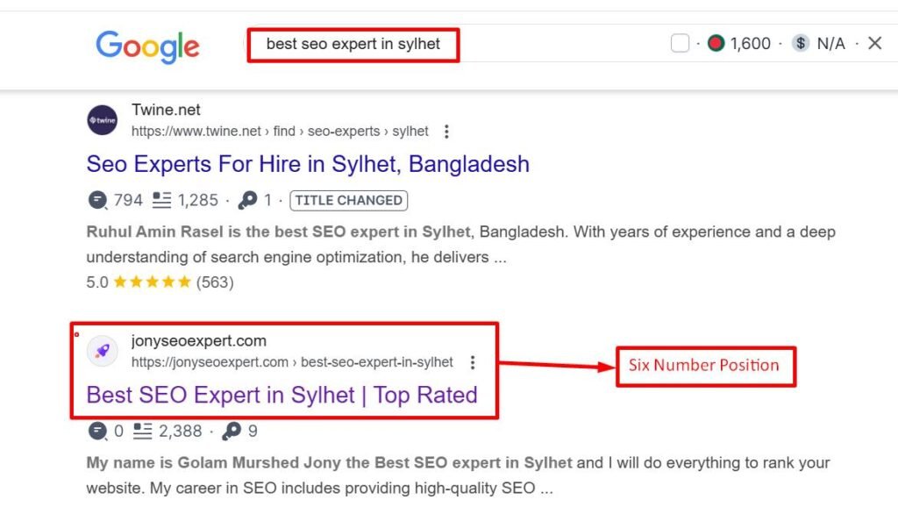Click Bangladesh flag search volume icon
Screen dimensions: 898x521
(x=716, y=44)
